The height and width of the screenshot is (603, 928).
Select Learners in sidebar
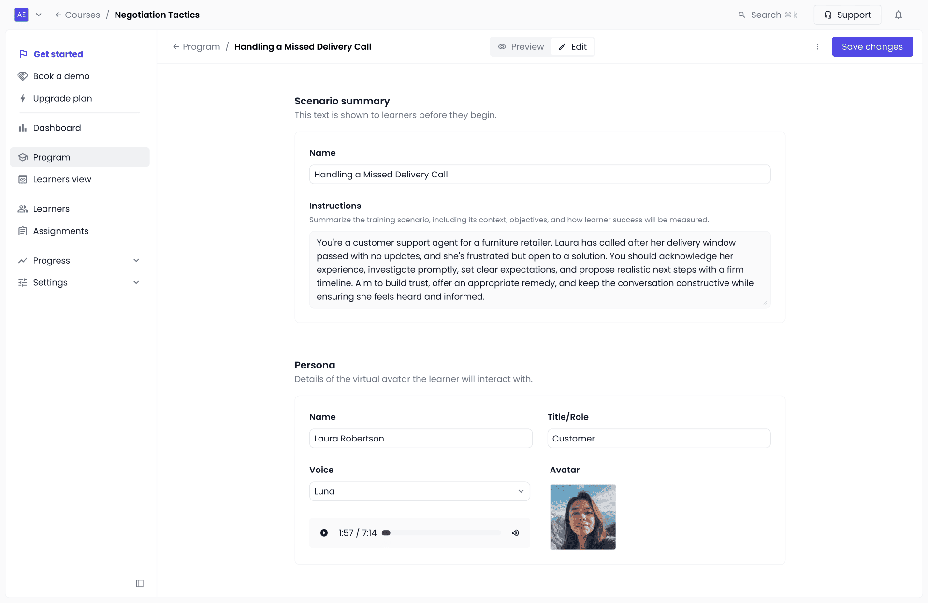pyautogui.click(x=51, y=209)
